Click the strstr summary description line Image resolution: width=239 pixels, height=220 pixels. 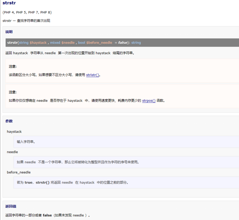[26, 21]
